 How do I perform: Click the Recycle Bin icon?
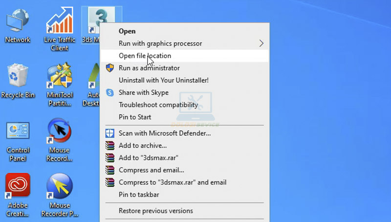click(18, 78)
